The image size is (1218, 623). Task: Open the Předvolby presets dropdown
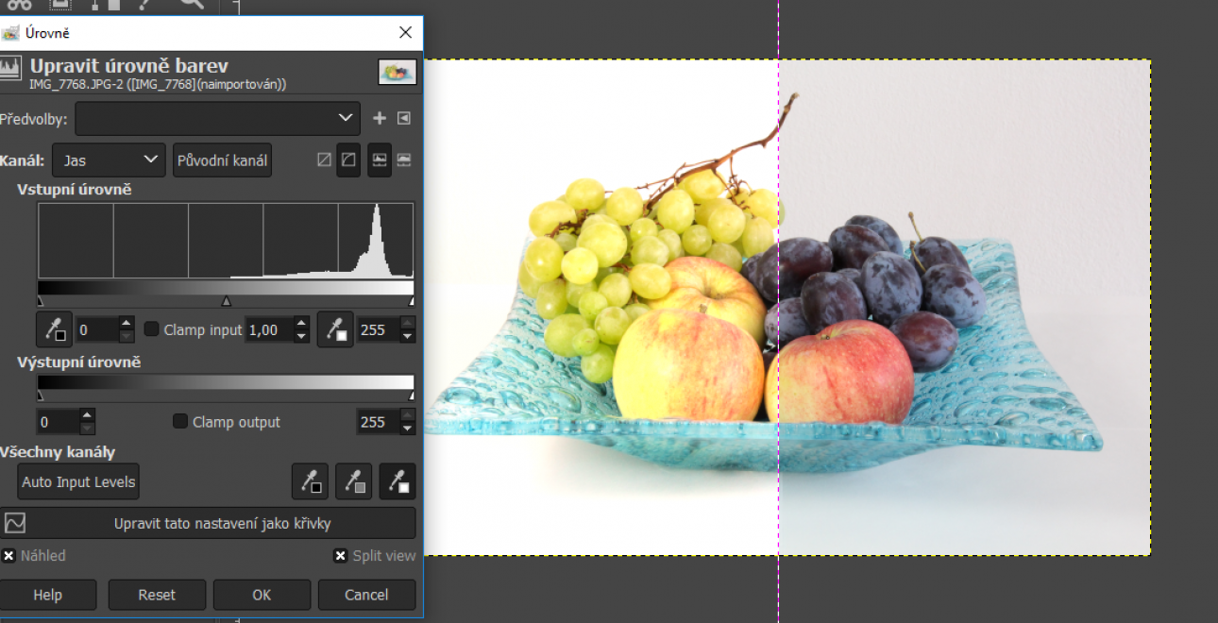[x=218, y=119]
